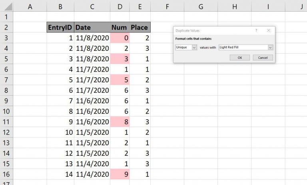The width and height of the screenshot is (307, 185).
Task: Click the row 7 header
Action: (6, 80)
